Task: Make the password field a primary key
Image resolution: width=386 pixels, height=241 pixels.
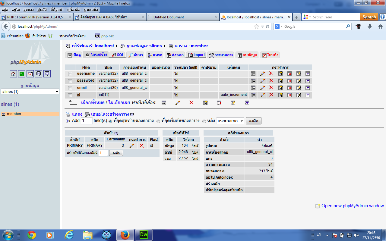Action: pos(280,81)
